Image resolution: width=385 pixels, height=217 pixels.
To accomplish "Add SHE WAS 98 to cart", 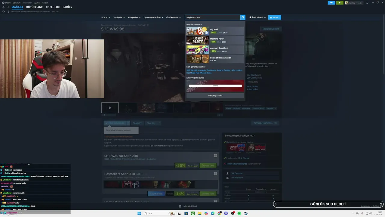I will pos(208,165).
